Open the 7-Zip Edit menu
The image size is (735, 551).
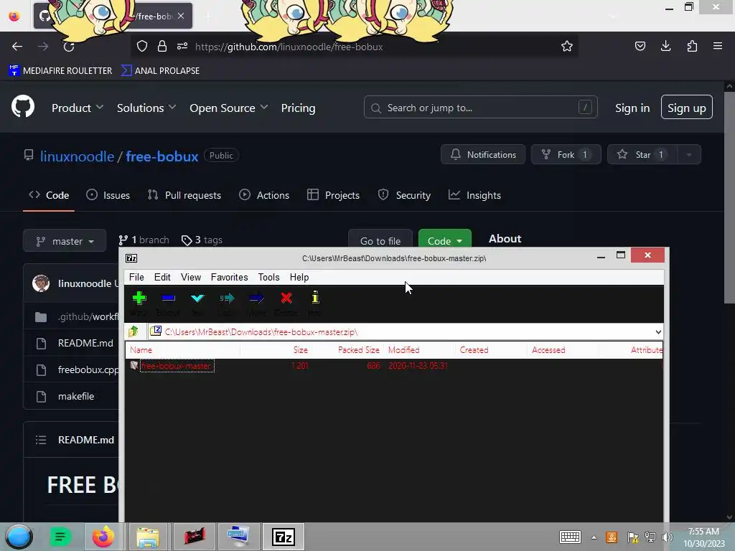point(162,278)
